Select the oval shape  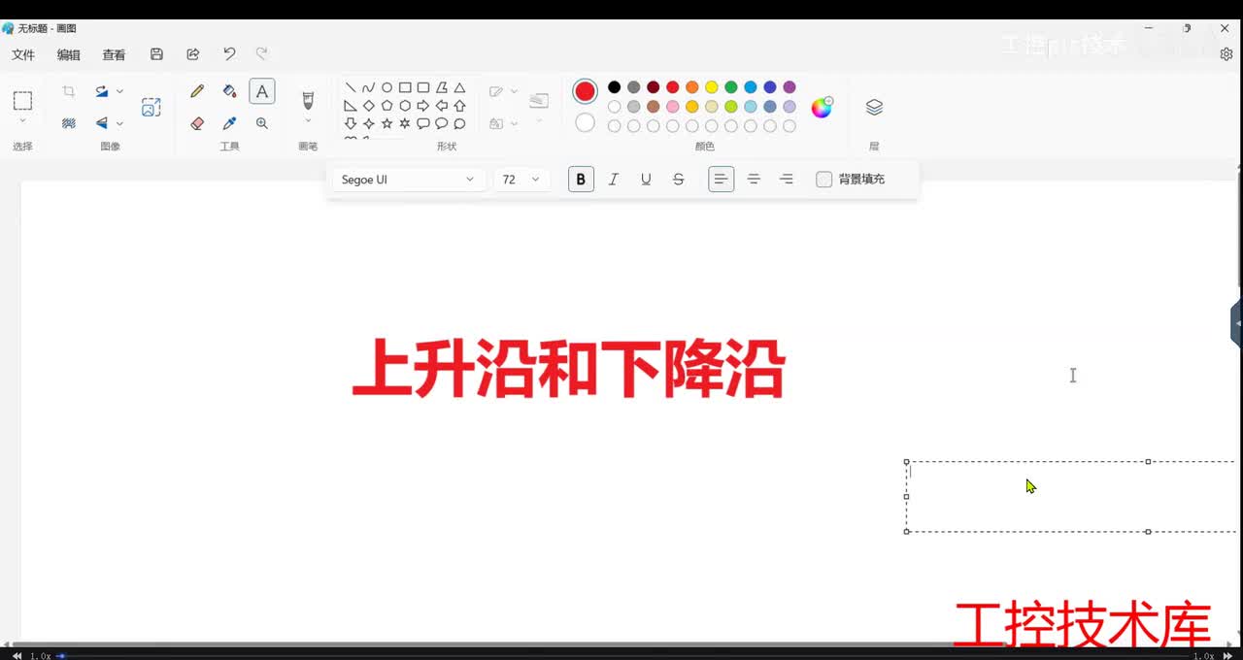(x=386, y=87)
